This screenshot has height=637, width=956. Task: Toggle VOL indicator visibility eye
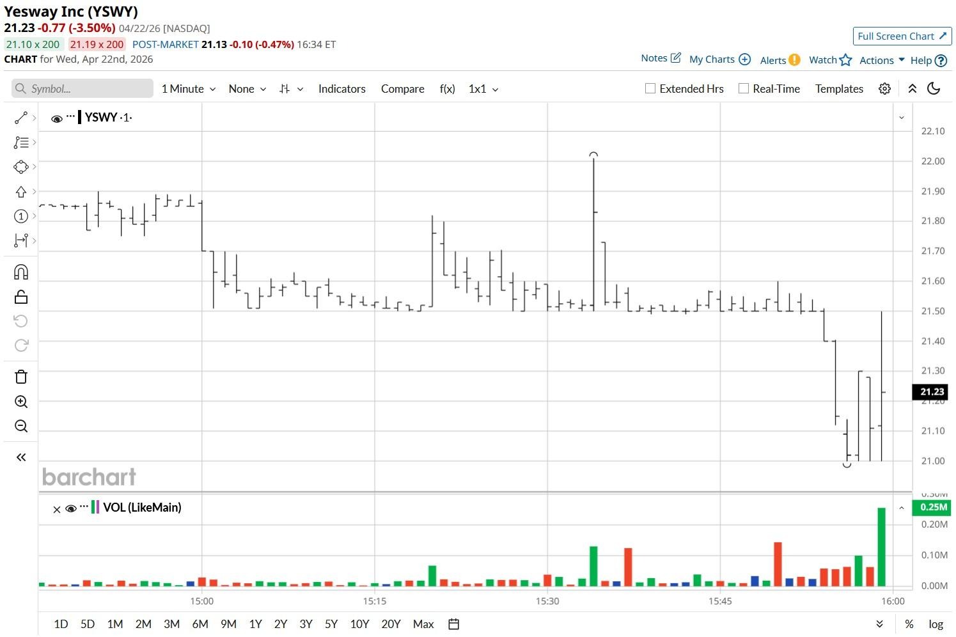tap(71, 508)
